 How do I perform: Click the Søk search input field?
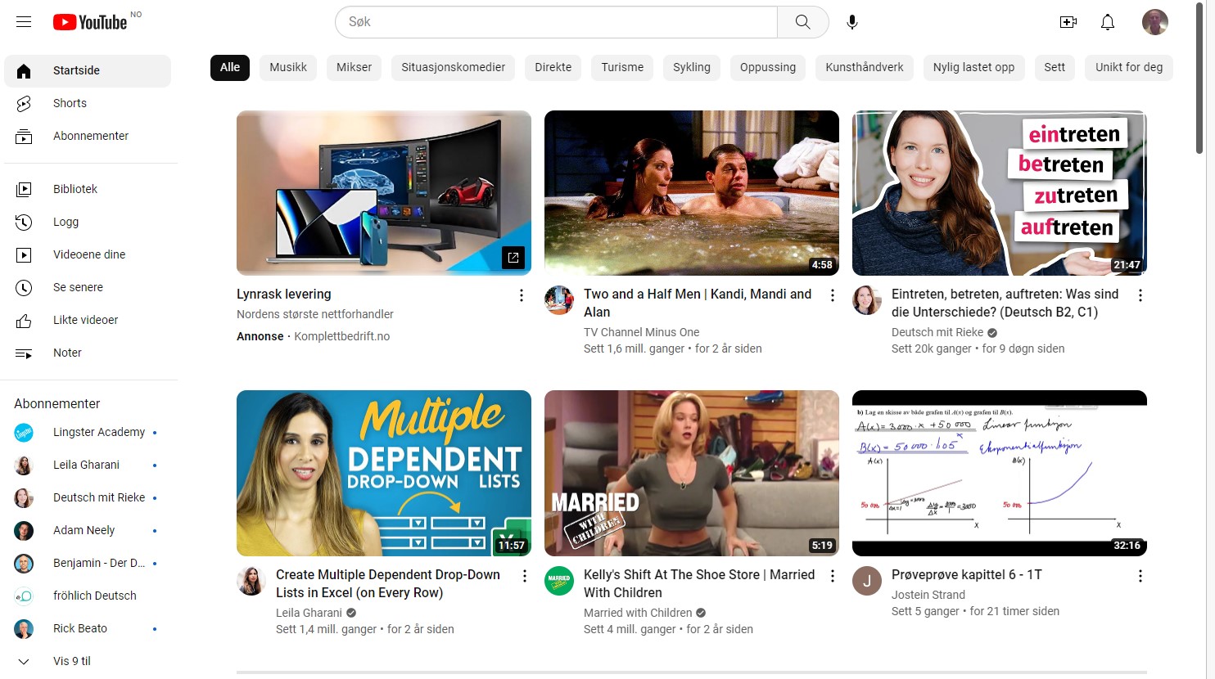click(557, 22)
